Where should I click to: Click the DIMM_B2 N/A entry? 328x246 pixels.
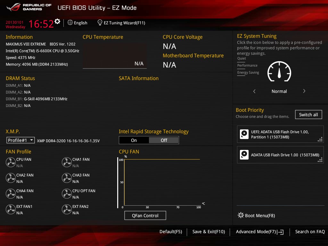point(18,106)
